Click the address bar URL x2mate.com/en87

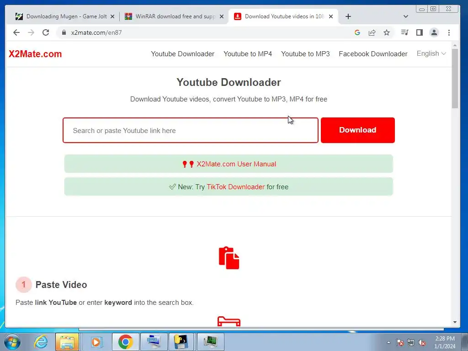[96, 32]
